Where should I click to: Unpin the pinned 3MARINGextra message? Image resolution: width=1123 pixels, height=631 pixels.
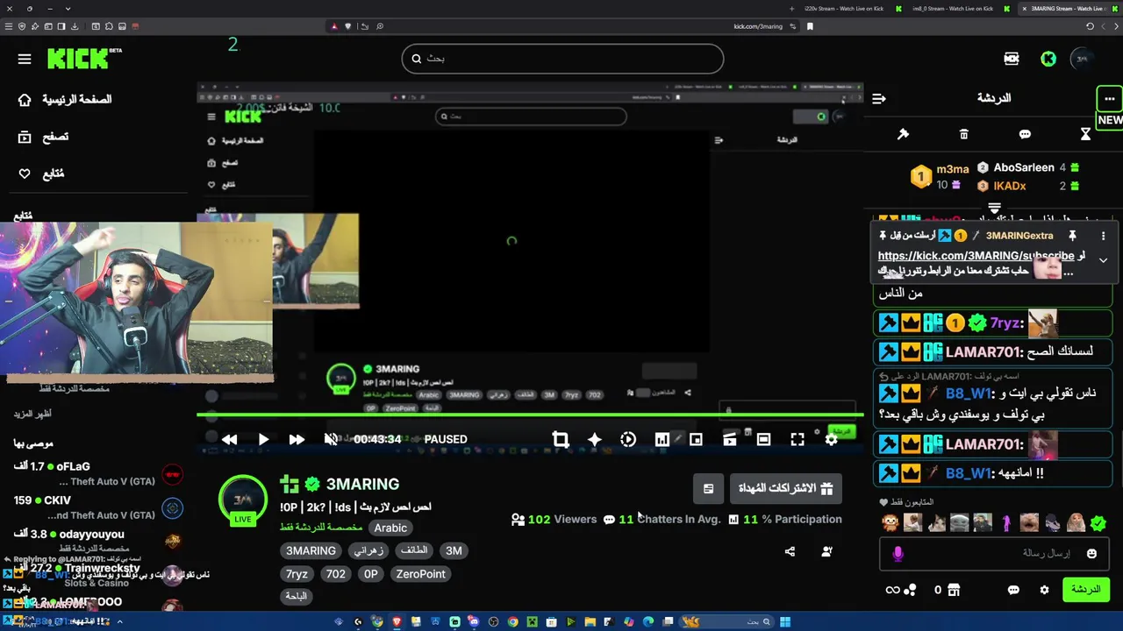click(x=1072, y=236)
